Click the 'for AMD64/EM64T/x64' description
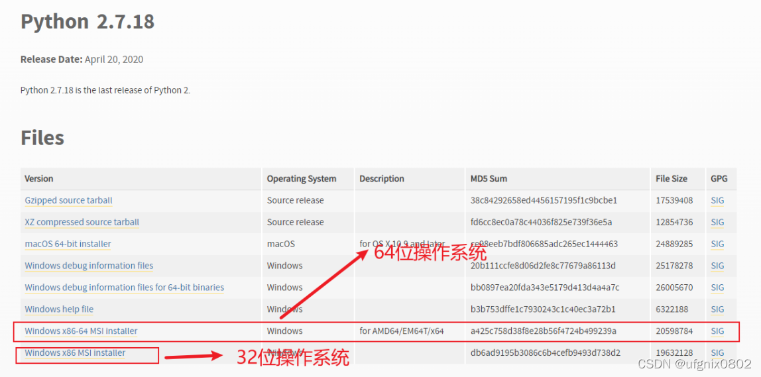 402,331
